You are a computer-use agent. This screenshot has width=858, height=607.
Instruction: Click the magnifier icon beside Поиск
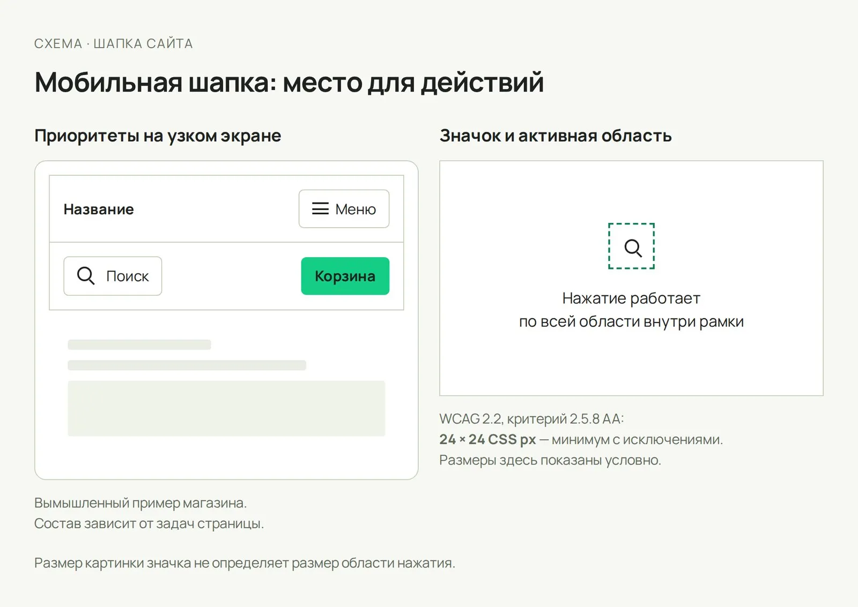86,276
